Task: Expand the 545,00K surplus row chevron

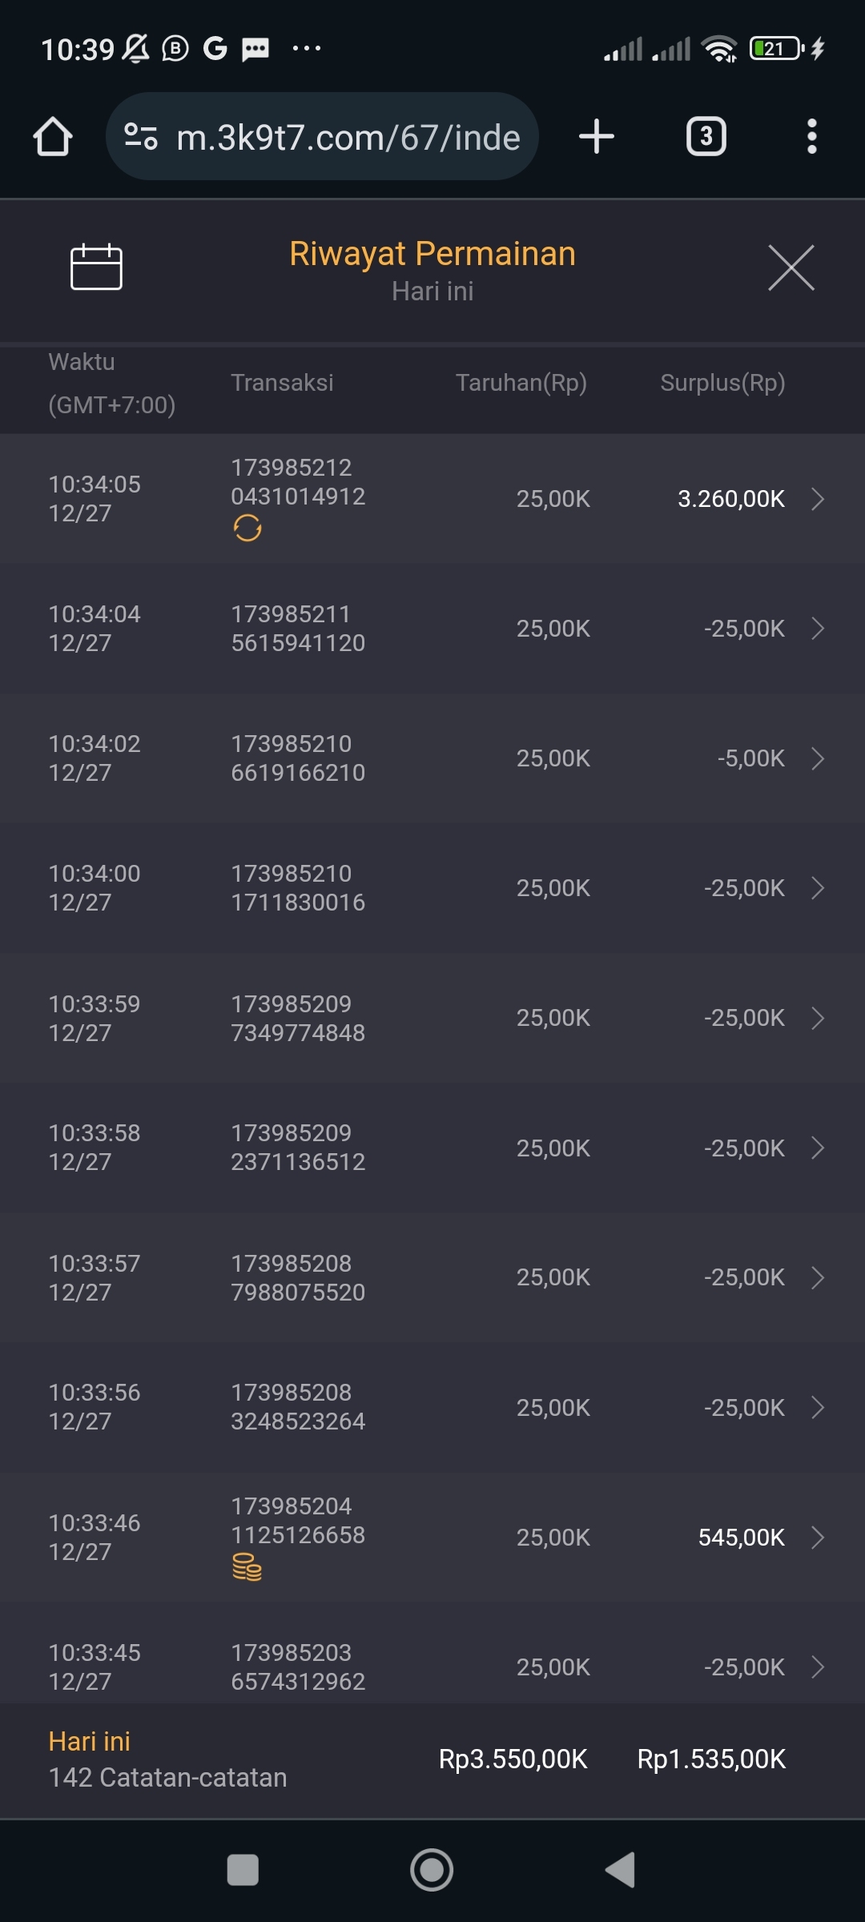Action: click(818, 1538)
